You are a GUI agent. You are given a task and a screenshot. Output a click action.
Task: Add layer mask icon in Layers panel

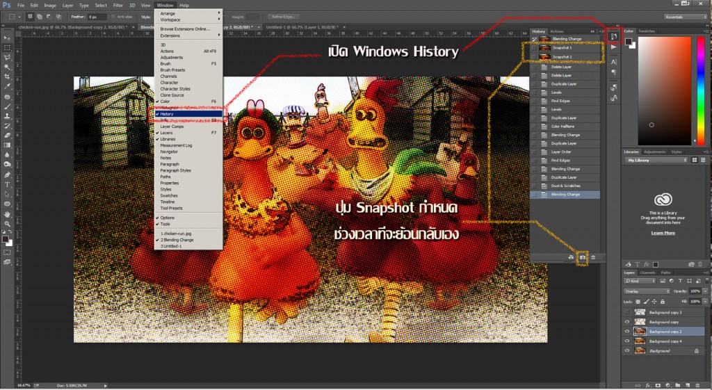point(658,385)
